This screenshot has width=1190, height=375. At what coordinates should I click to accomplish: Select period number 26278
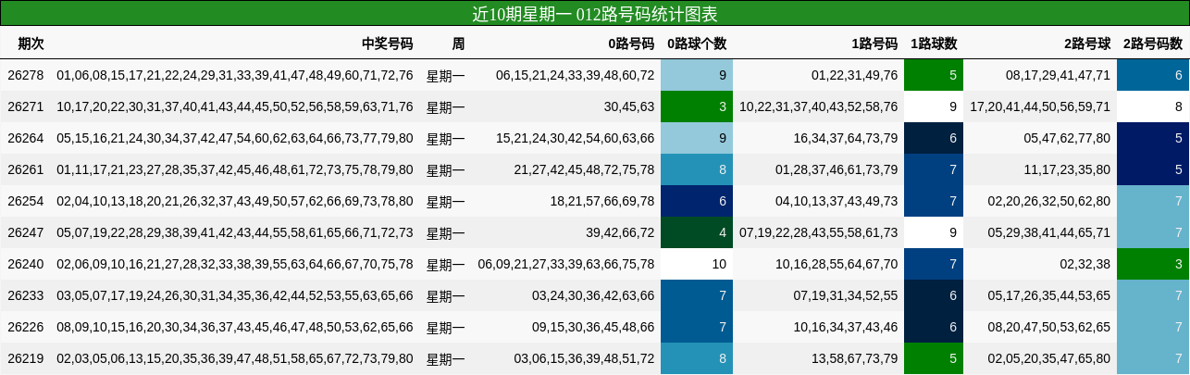25,75
